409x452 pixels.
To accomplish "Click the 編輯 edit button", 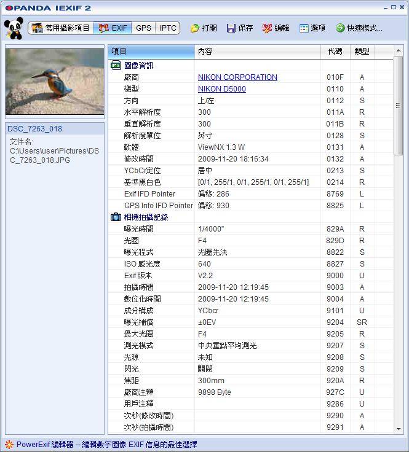I will pyautogui.click(x=276, y=28).
